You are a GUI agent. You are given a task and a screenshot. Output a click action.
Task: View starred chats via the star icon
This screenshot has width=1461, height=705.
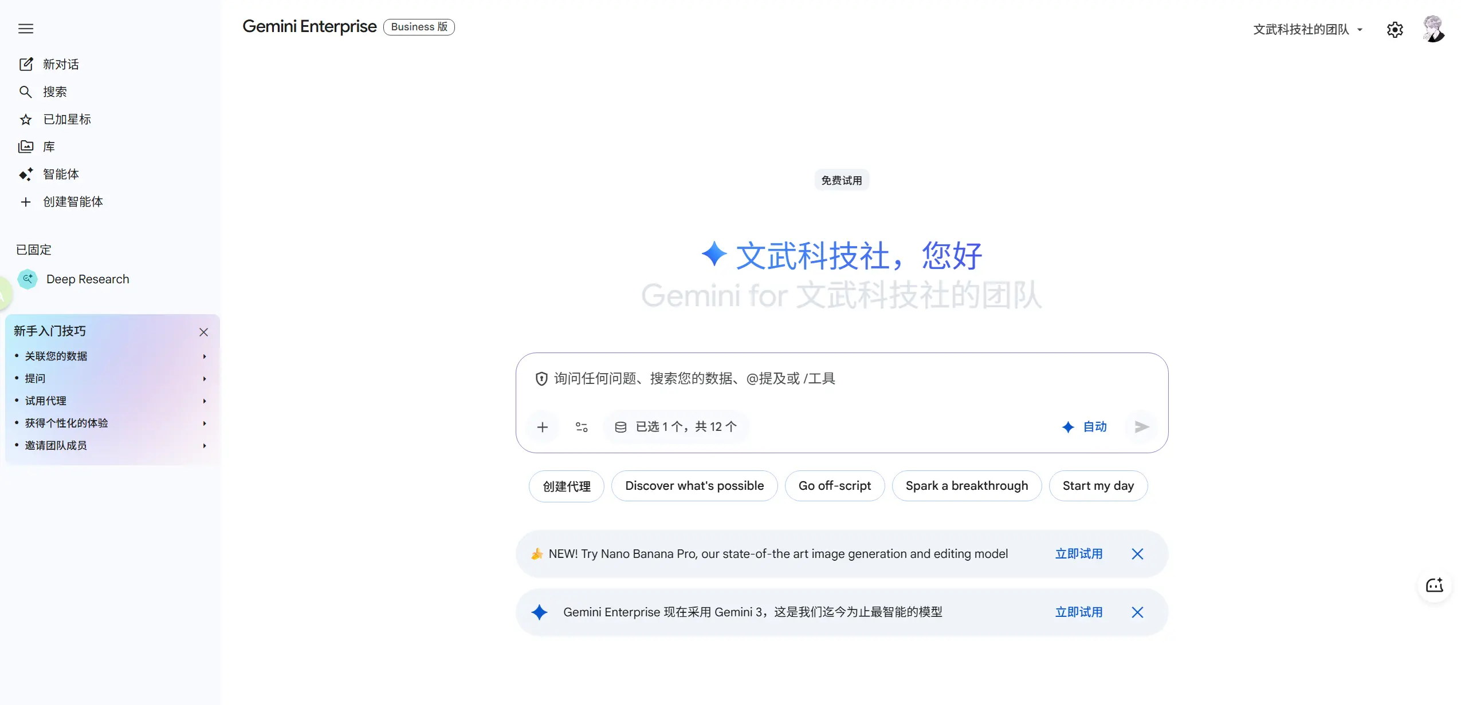tap(26, 119)
